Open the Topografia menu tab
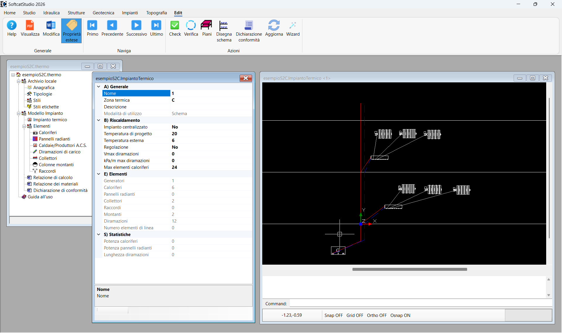 (x=157, y=13)
